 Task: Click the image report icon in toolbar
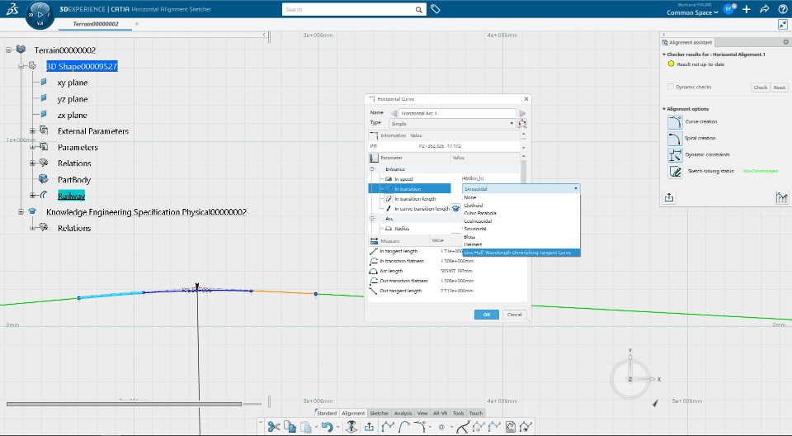click(x=510, y=427)
